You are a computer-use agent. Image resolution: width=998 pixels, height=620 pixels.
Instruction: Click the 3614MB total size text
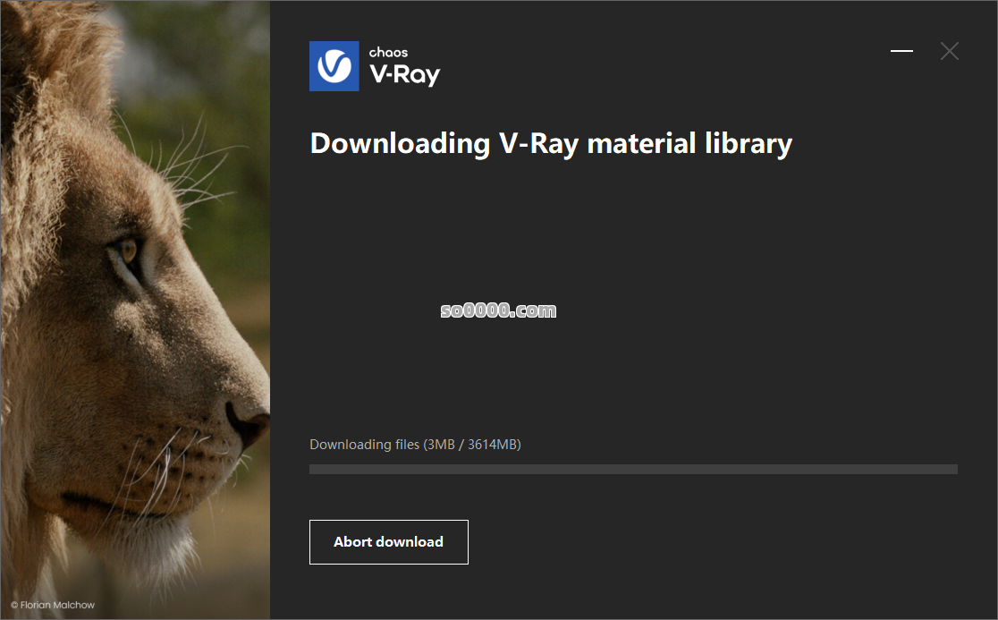click(x=494, y=445)
